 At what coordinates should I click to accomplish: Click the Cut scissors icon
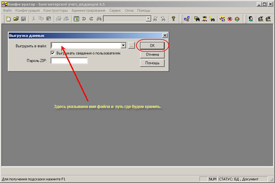(x=34, y=19)
